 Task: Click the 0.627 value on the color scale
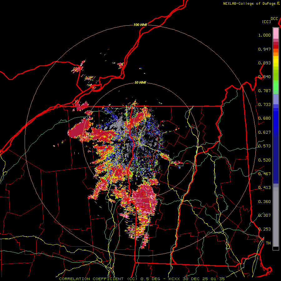pos(264,132)
